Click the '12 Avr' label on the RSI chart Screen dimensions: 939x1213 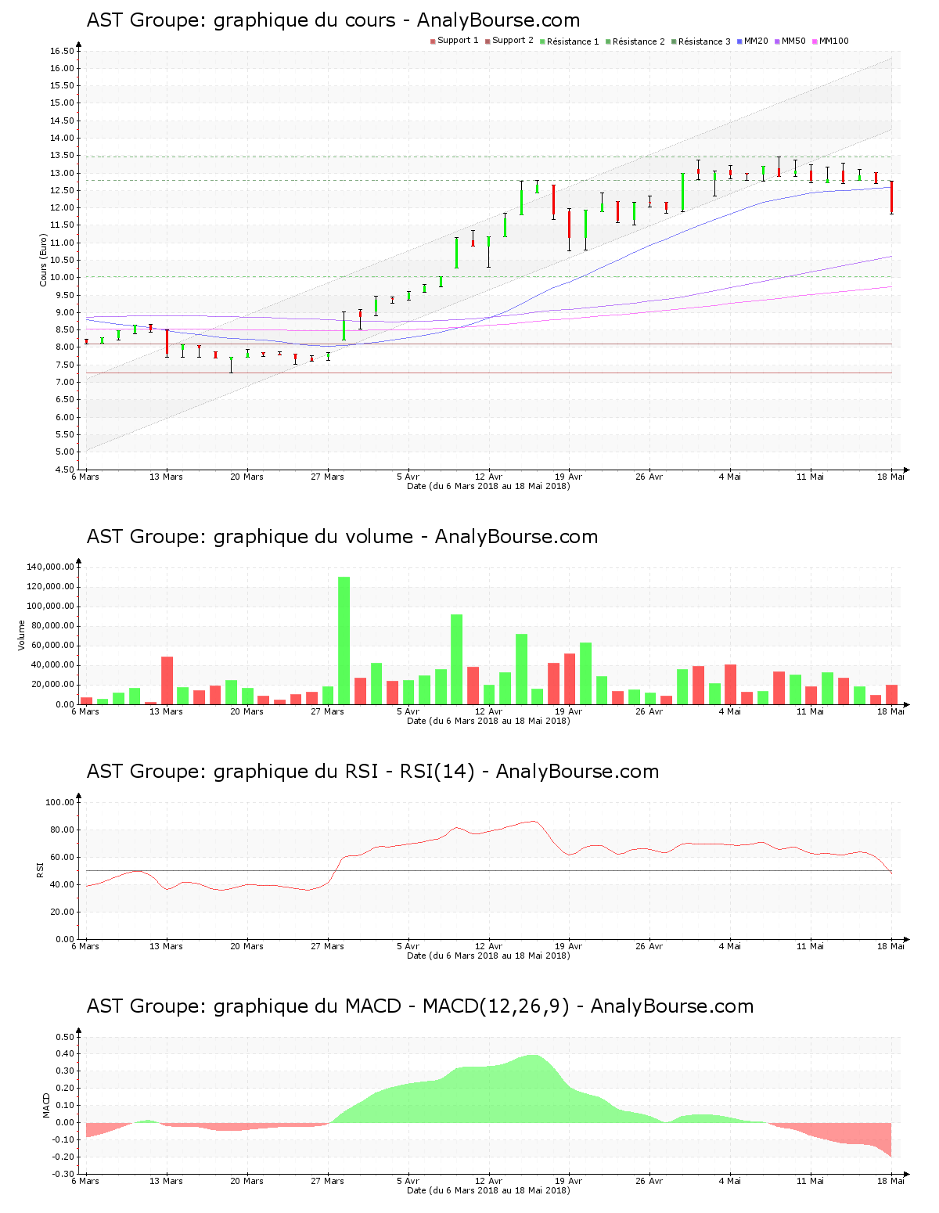point(488,946)
